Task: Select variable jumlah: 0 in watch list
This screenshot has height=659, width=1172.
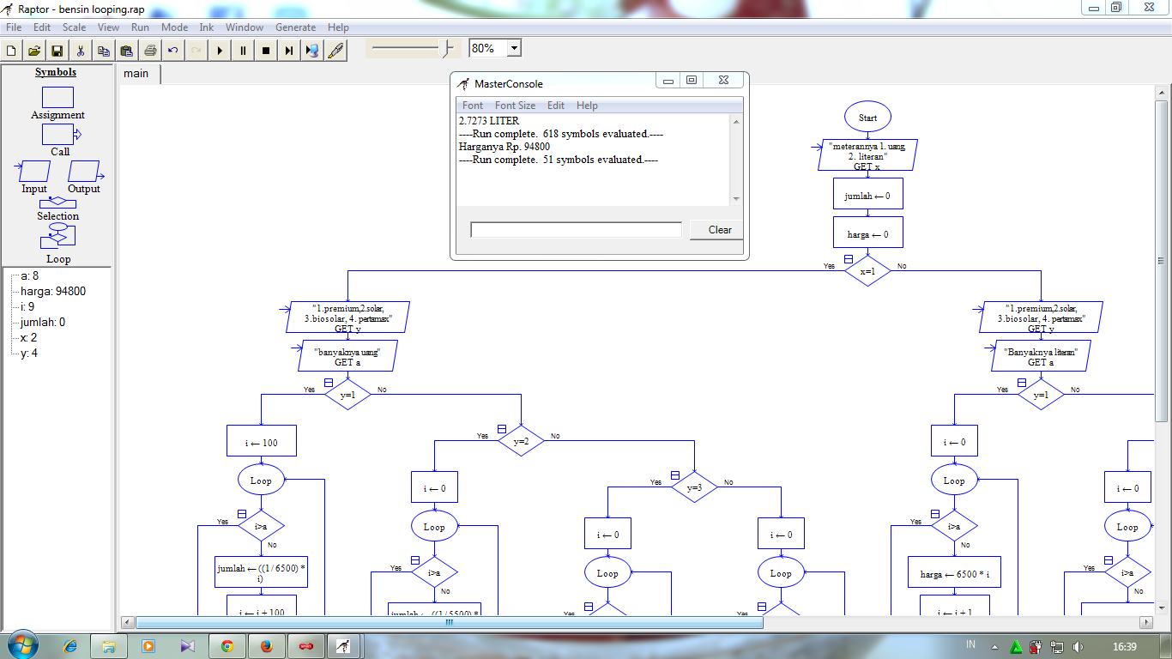Action: 43,322
